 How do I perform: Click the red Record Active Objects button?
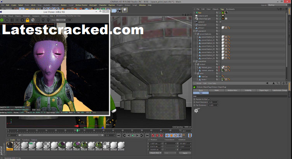[153, 135]
